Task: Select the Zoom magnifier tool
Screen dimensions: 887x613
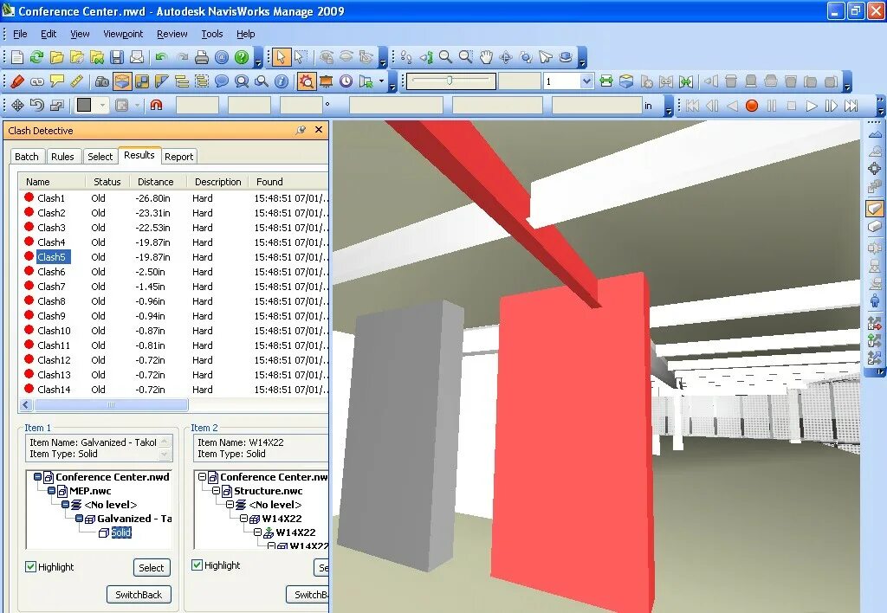Action: click(x=446, y=57)
